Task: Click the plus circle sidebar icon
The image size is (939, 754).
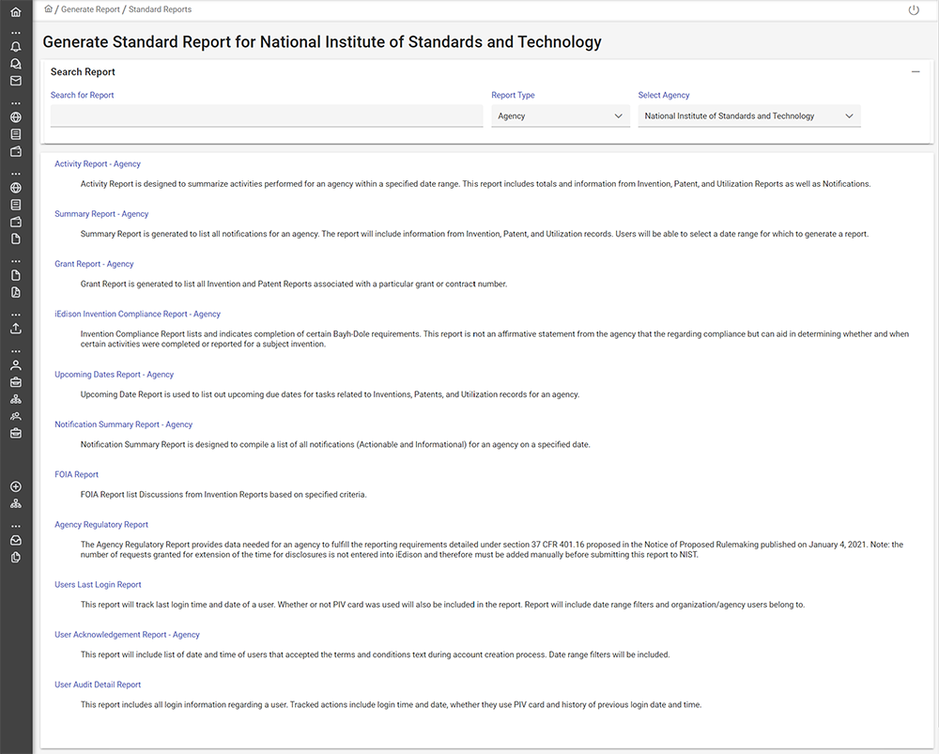Action: (x=15, y=486)
